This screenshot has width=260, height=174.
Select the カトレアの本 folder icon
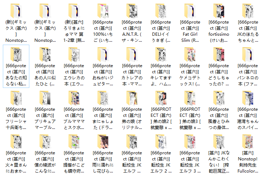[x=132, y=55]
